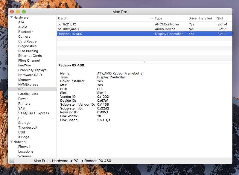Click Radeon RX 460 in path bar

coord(98,161)
